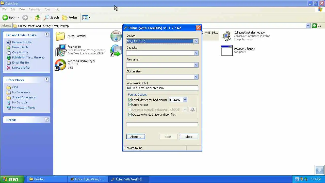The width and height of the screenshot is (325, 183).
Task: Select the CollabnetInstaller_legacy file icon
Action: pos(227,36)
